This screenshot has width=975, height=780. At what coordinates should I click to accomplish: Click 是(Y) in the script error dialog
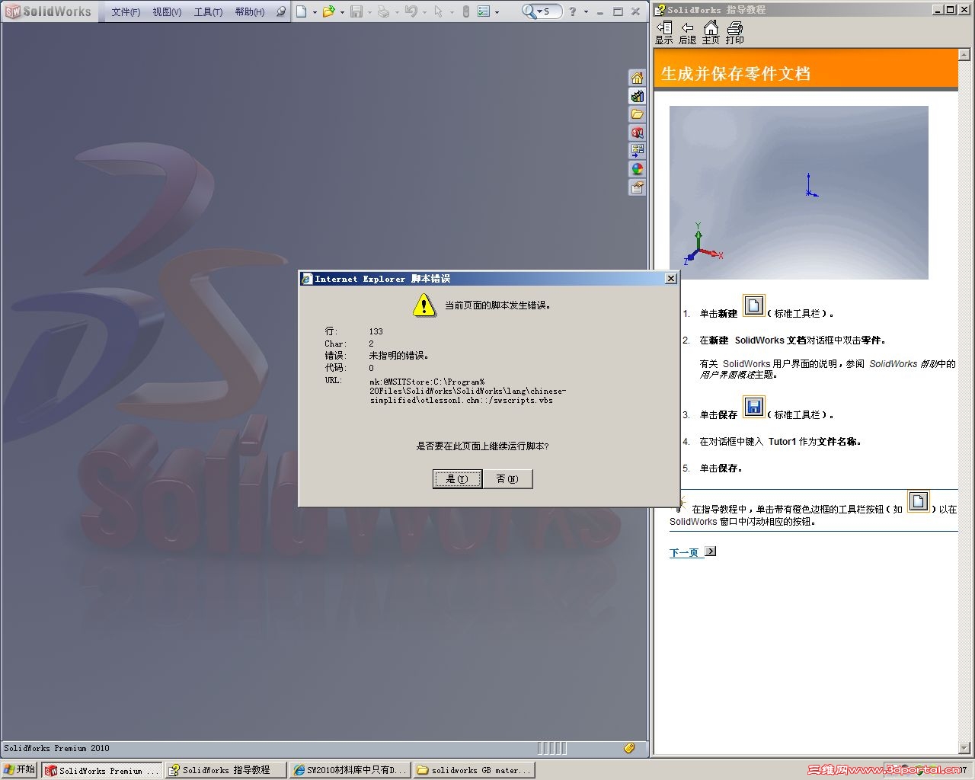coord(457,479)
